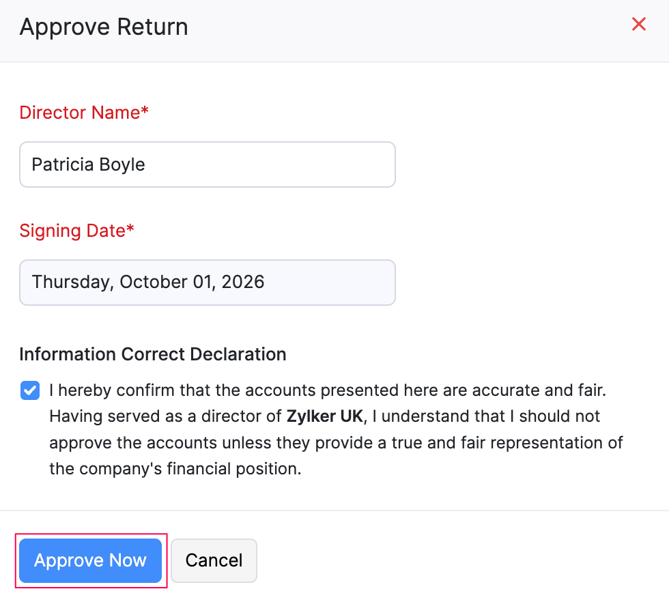Viewport: 669px width, 602px height.
Task: Click the "approve the accounts unless" declaration line
Action: click(336, 443)
